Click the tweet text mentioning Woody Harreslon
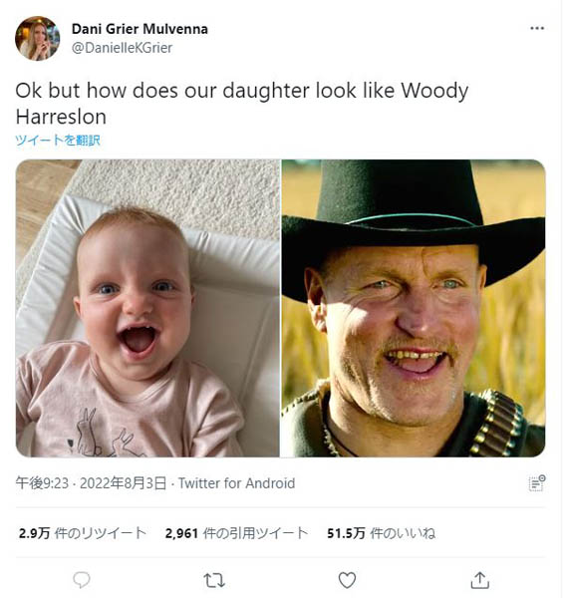 coord(242,104)
